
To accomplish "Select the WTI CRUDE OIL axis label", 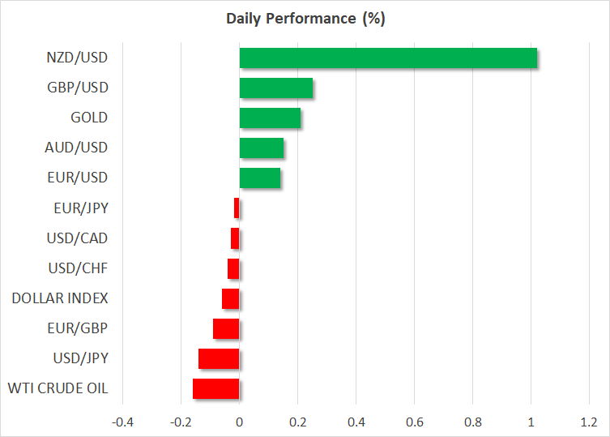I will tap(59, 388).
